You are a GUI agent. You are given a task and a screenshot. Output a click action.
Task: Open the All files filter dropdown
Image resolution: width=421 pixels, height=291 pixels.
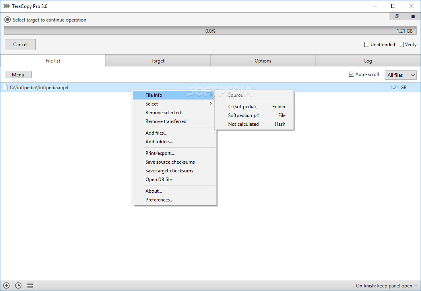(x=400, y=75)
